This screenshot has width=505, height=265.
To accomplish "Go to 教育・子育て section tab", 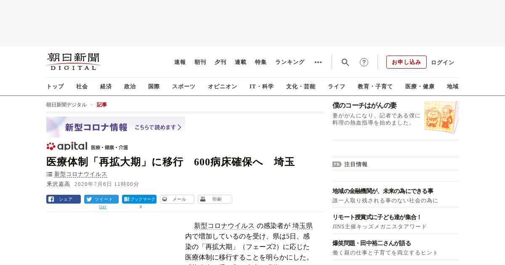I will coord(375,87).
